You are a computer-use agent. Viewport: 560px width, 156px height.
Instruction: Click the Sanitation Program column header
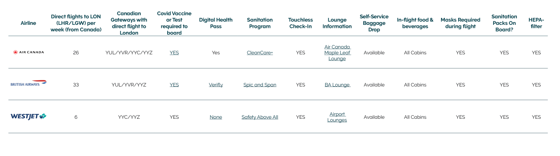260,23
